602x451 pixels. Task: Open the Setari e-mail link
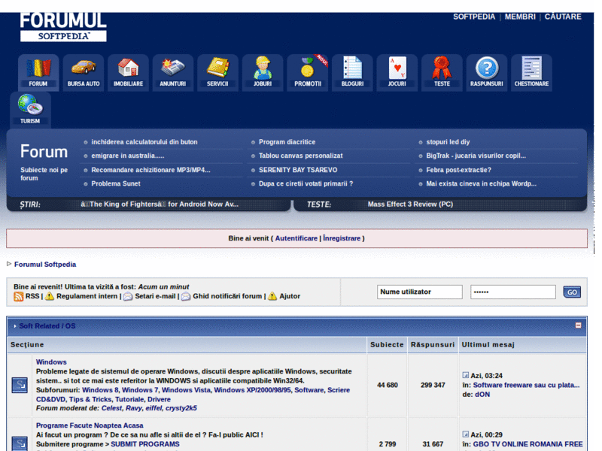pyautogui.click(x=155, y=296)
